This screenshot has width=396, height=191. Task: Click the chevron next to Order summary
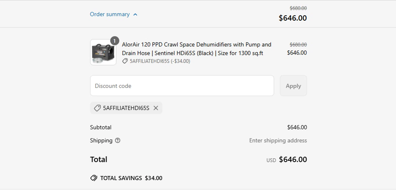135,14
